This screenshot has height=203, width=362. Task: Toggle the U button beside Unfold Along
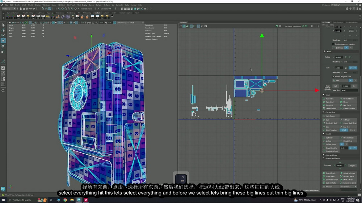pos(342,144)
